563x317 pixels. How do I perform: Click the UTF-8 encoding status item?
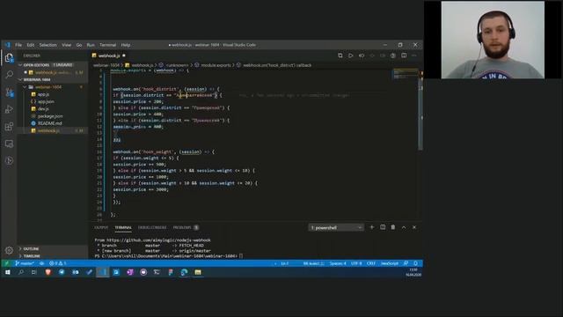[356, 263]
